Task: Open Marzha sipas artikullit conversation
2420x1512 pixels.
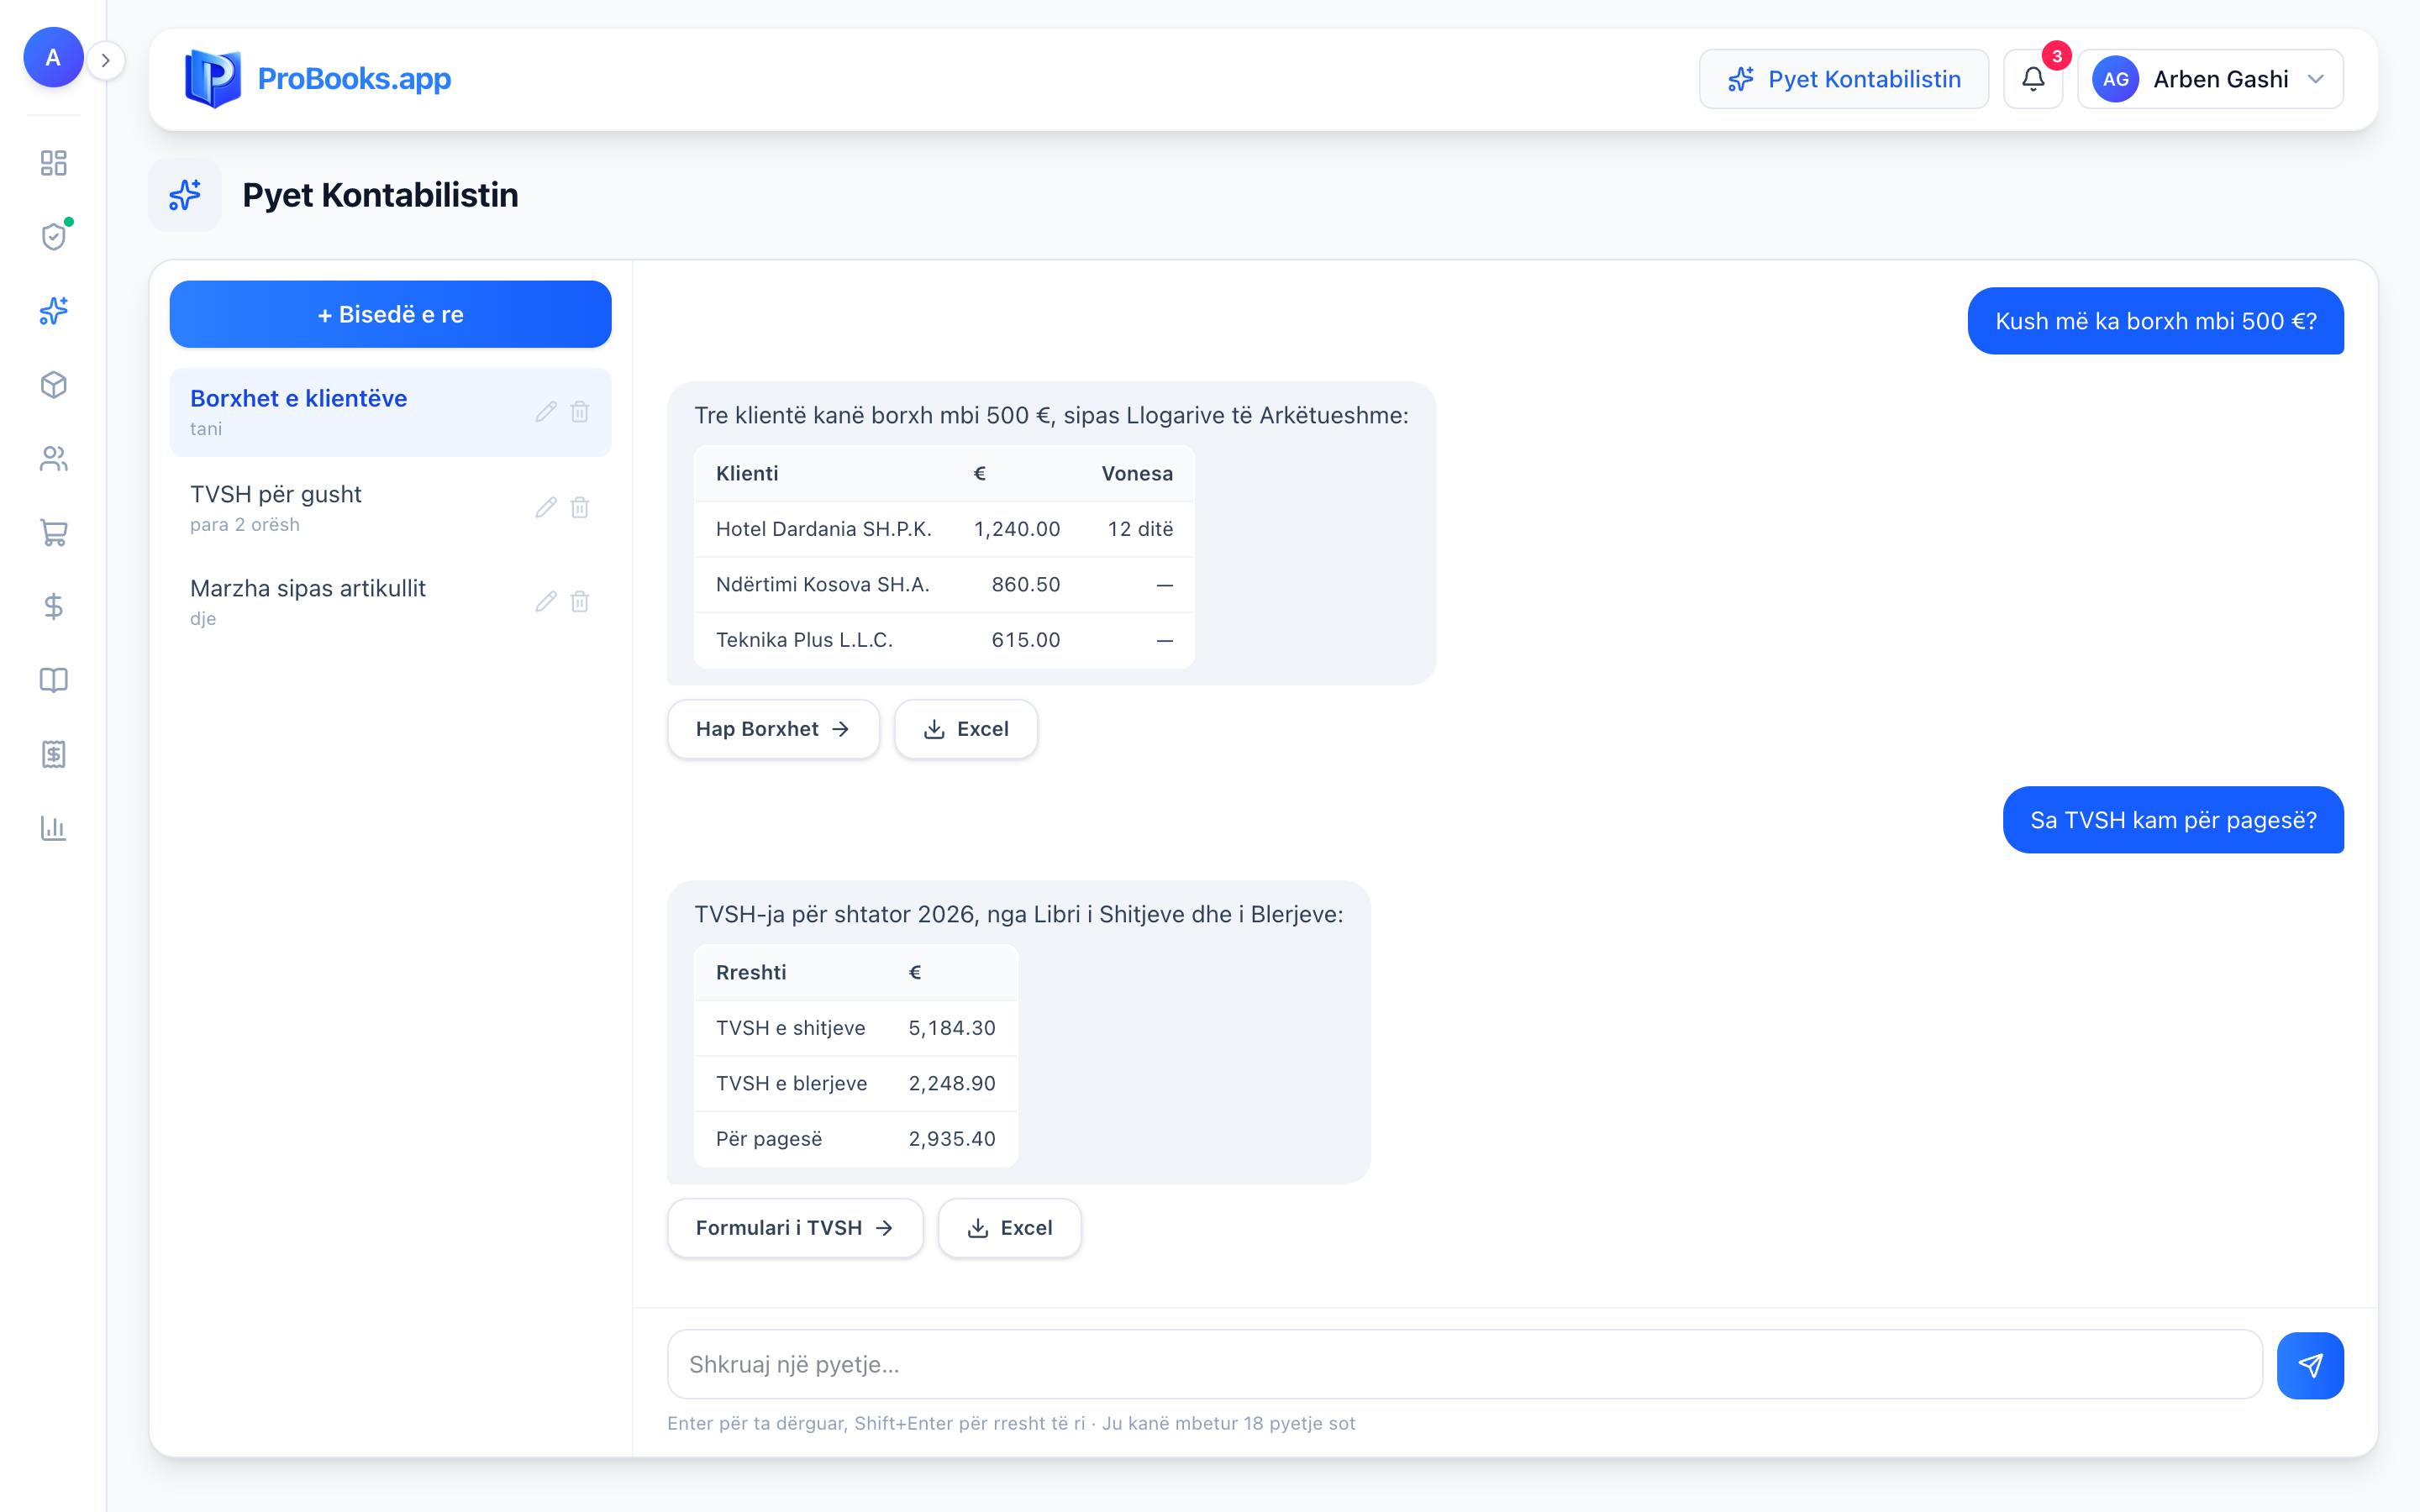Action: click(x=390, y=602)
